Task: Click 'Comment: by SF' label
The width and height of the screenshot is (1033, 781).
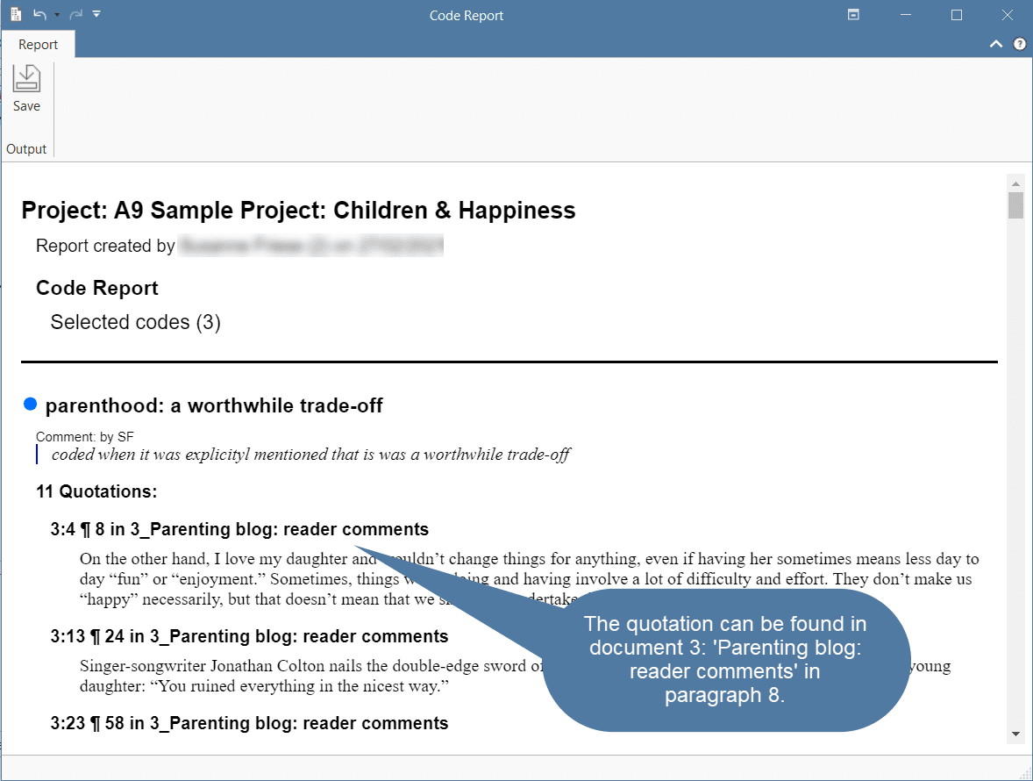Action: (x=84, y=436)
